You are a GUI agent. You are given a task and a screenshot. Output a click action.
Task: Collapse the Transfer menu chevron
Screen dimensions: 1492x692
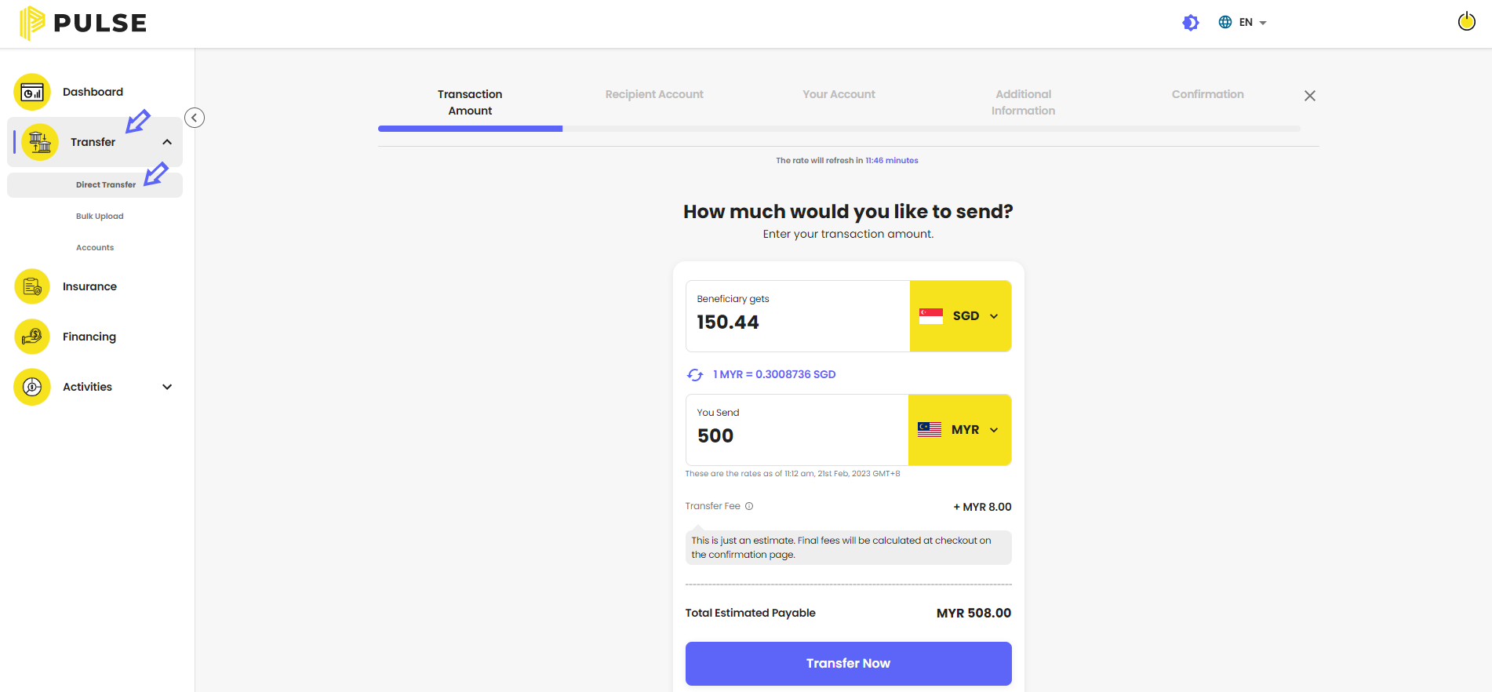tap(167, 142)
